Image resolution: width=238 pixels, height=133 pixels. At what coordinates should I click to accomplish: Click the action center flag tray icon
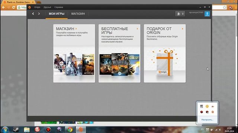(x=212, y=130)
